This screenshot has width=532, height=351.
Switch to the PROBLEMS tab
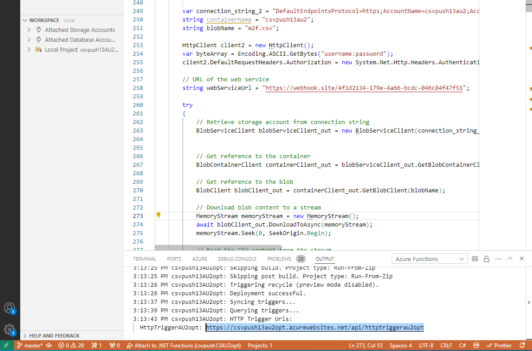(279, 259)
